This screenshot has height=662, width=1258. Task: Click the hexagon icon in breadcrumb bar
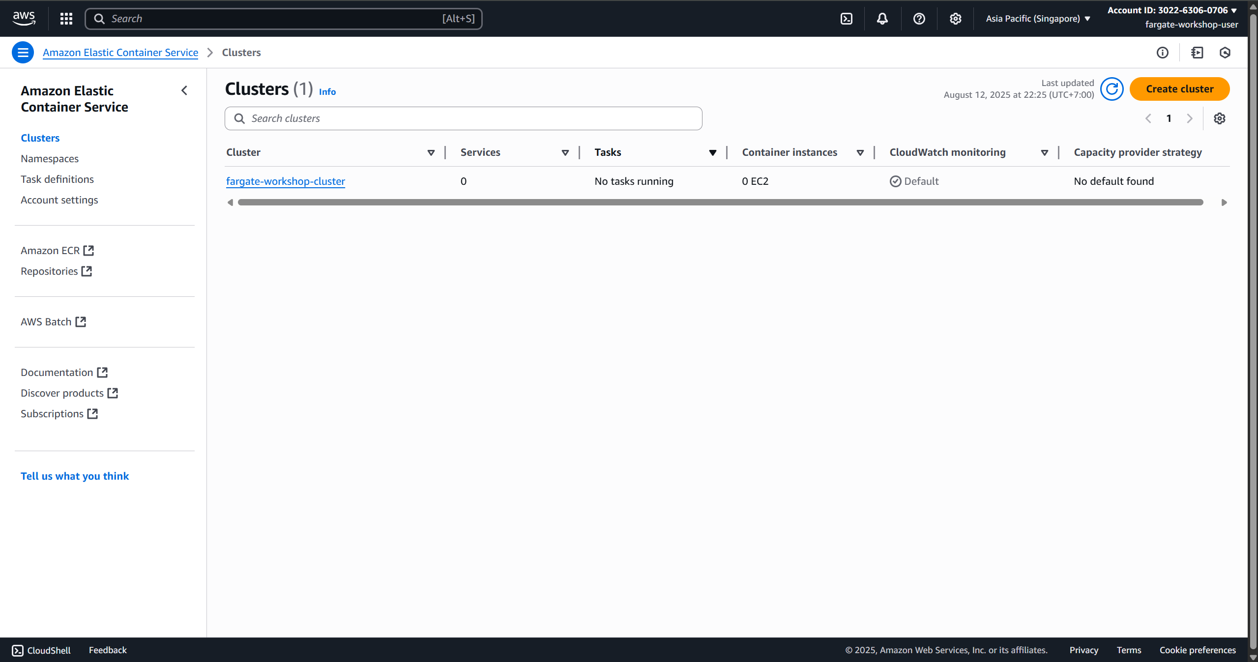1225,53
